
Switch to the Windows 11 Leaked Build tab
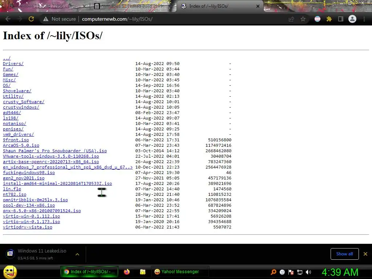point(133,6)
